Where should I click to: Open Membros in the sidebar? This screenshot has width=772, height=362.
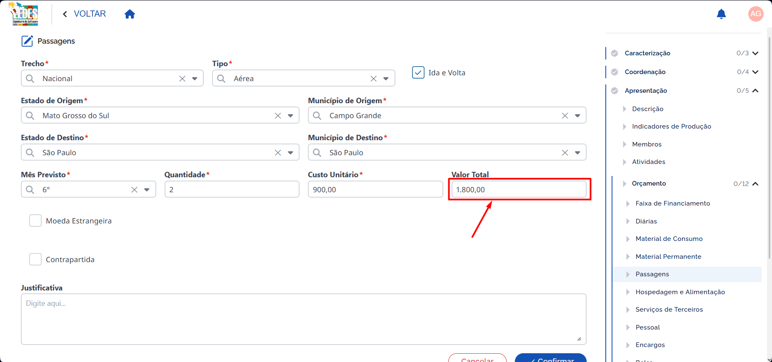coord(647,144)
